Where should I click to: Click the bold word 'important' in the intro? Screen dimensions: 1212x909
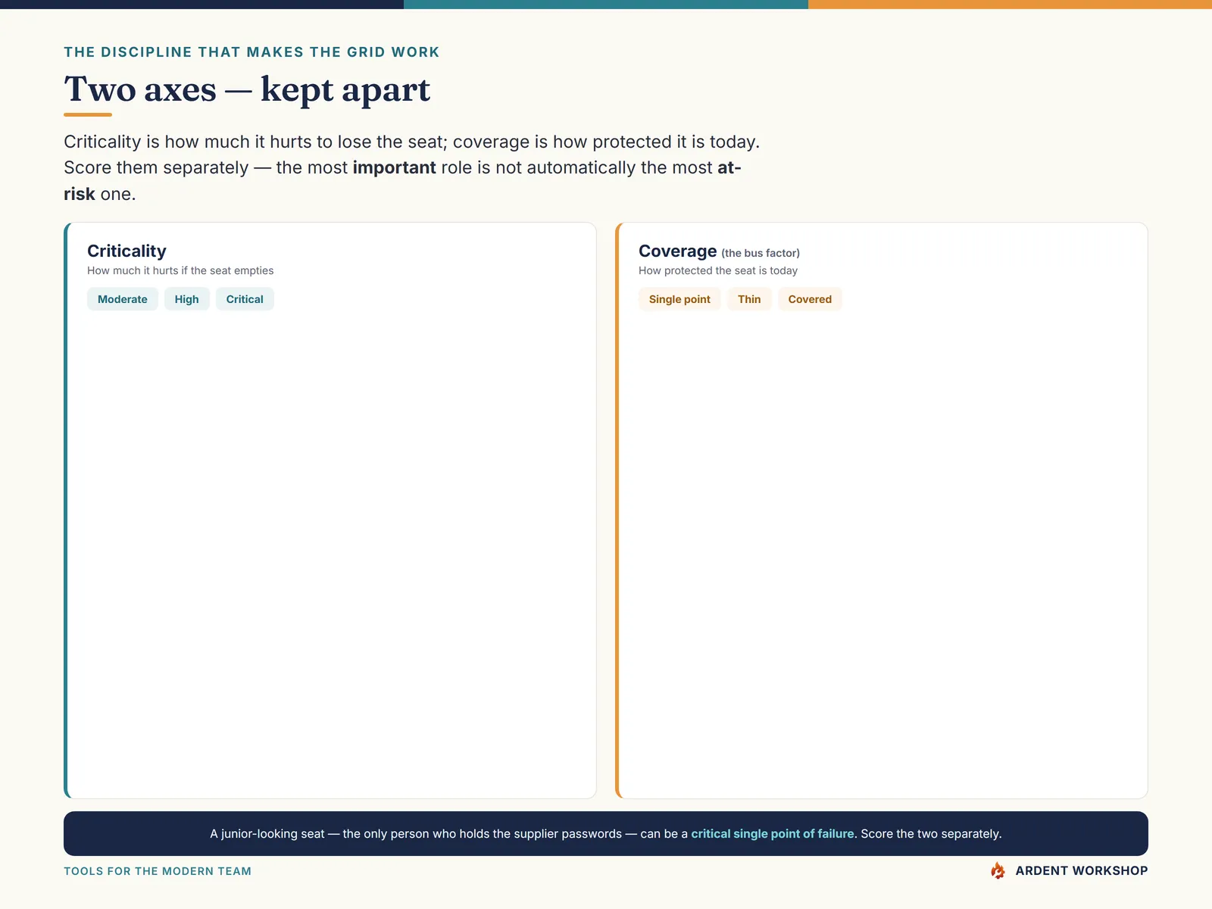coord(394,167)
